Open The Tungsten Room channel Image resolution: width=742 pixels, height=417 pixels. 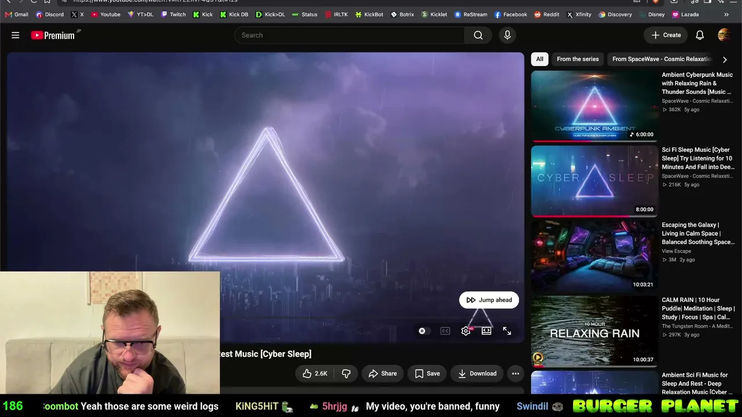click(x=697, y=326)
